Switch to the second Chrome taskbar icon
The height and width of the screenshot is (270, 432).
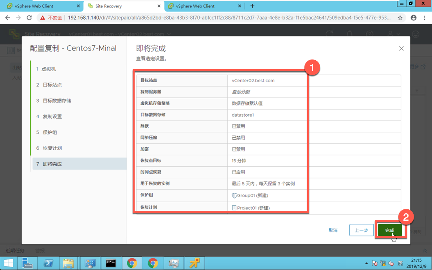pyautogui.click(x=153, y=263)
